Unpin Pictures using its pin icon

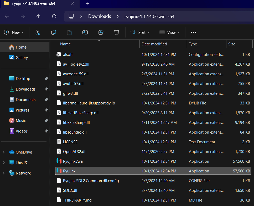(46, 110)
